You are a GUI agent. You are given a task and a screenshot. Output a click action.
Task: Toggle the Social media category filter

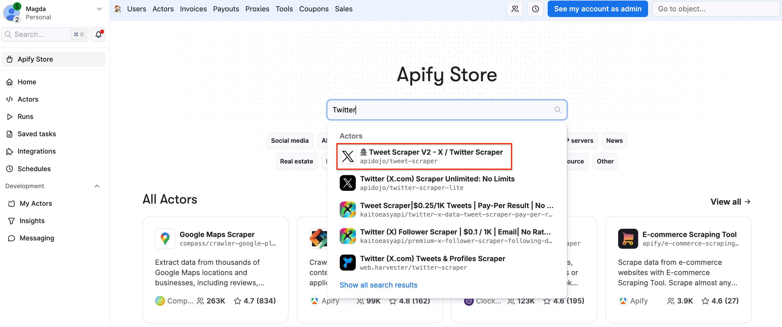289,140
